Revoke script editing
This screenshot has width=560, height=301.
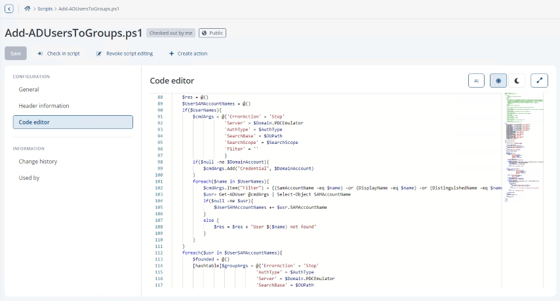click(125, 54)
